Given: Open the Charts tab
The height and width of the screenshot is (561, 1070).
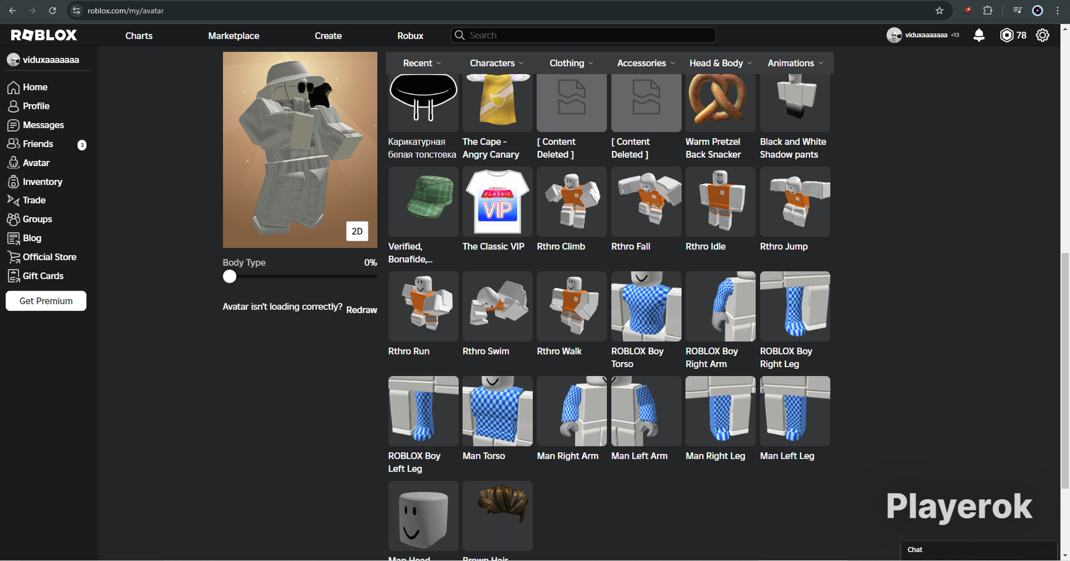Looking at the screenshot, I should pyautogui.click(x=139, y=36).
